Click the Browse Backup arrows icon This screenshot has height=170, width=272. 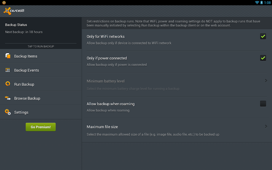[x=8, y=98]
